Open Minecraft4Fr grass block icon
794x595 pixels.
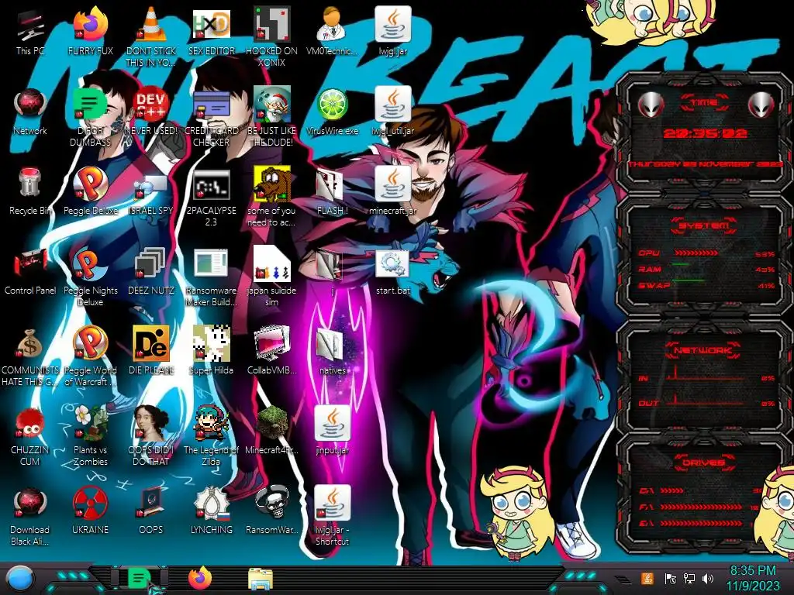(271, 430)
